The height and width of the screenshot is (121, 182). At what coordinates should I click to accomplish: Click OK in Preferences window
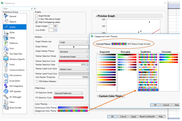[x=112, y=116]
